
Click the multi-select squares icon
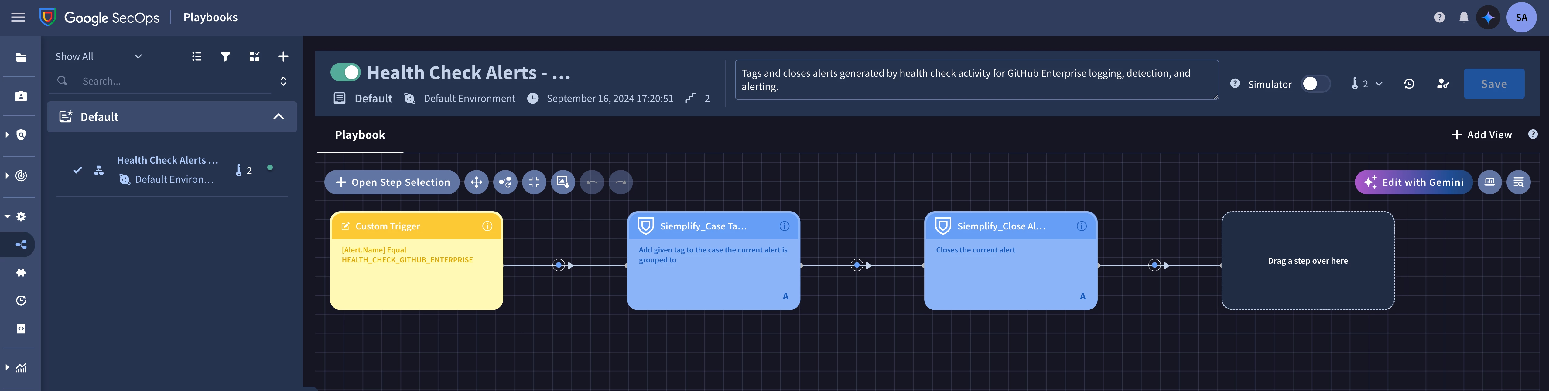[x=254, y=56]
